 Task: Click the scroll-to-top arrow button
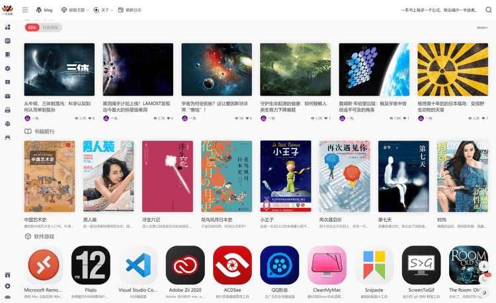coord(484,266)
